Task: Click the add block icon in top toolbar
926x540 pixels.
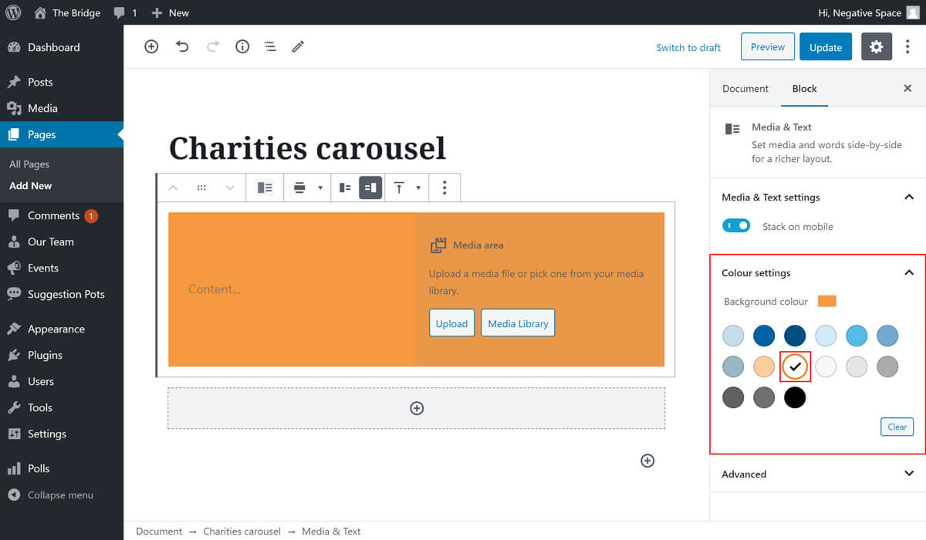Action: tap(151, 47)
